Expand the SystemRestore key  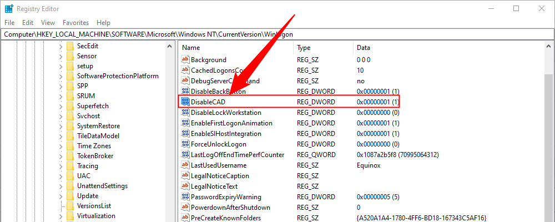[61, 126]
